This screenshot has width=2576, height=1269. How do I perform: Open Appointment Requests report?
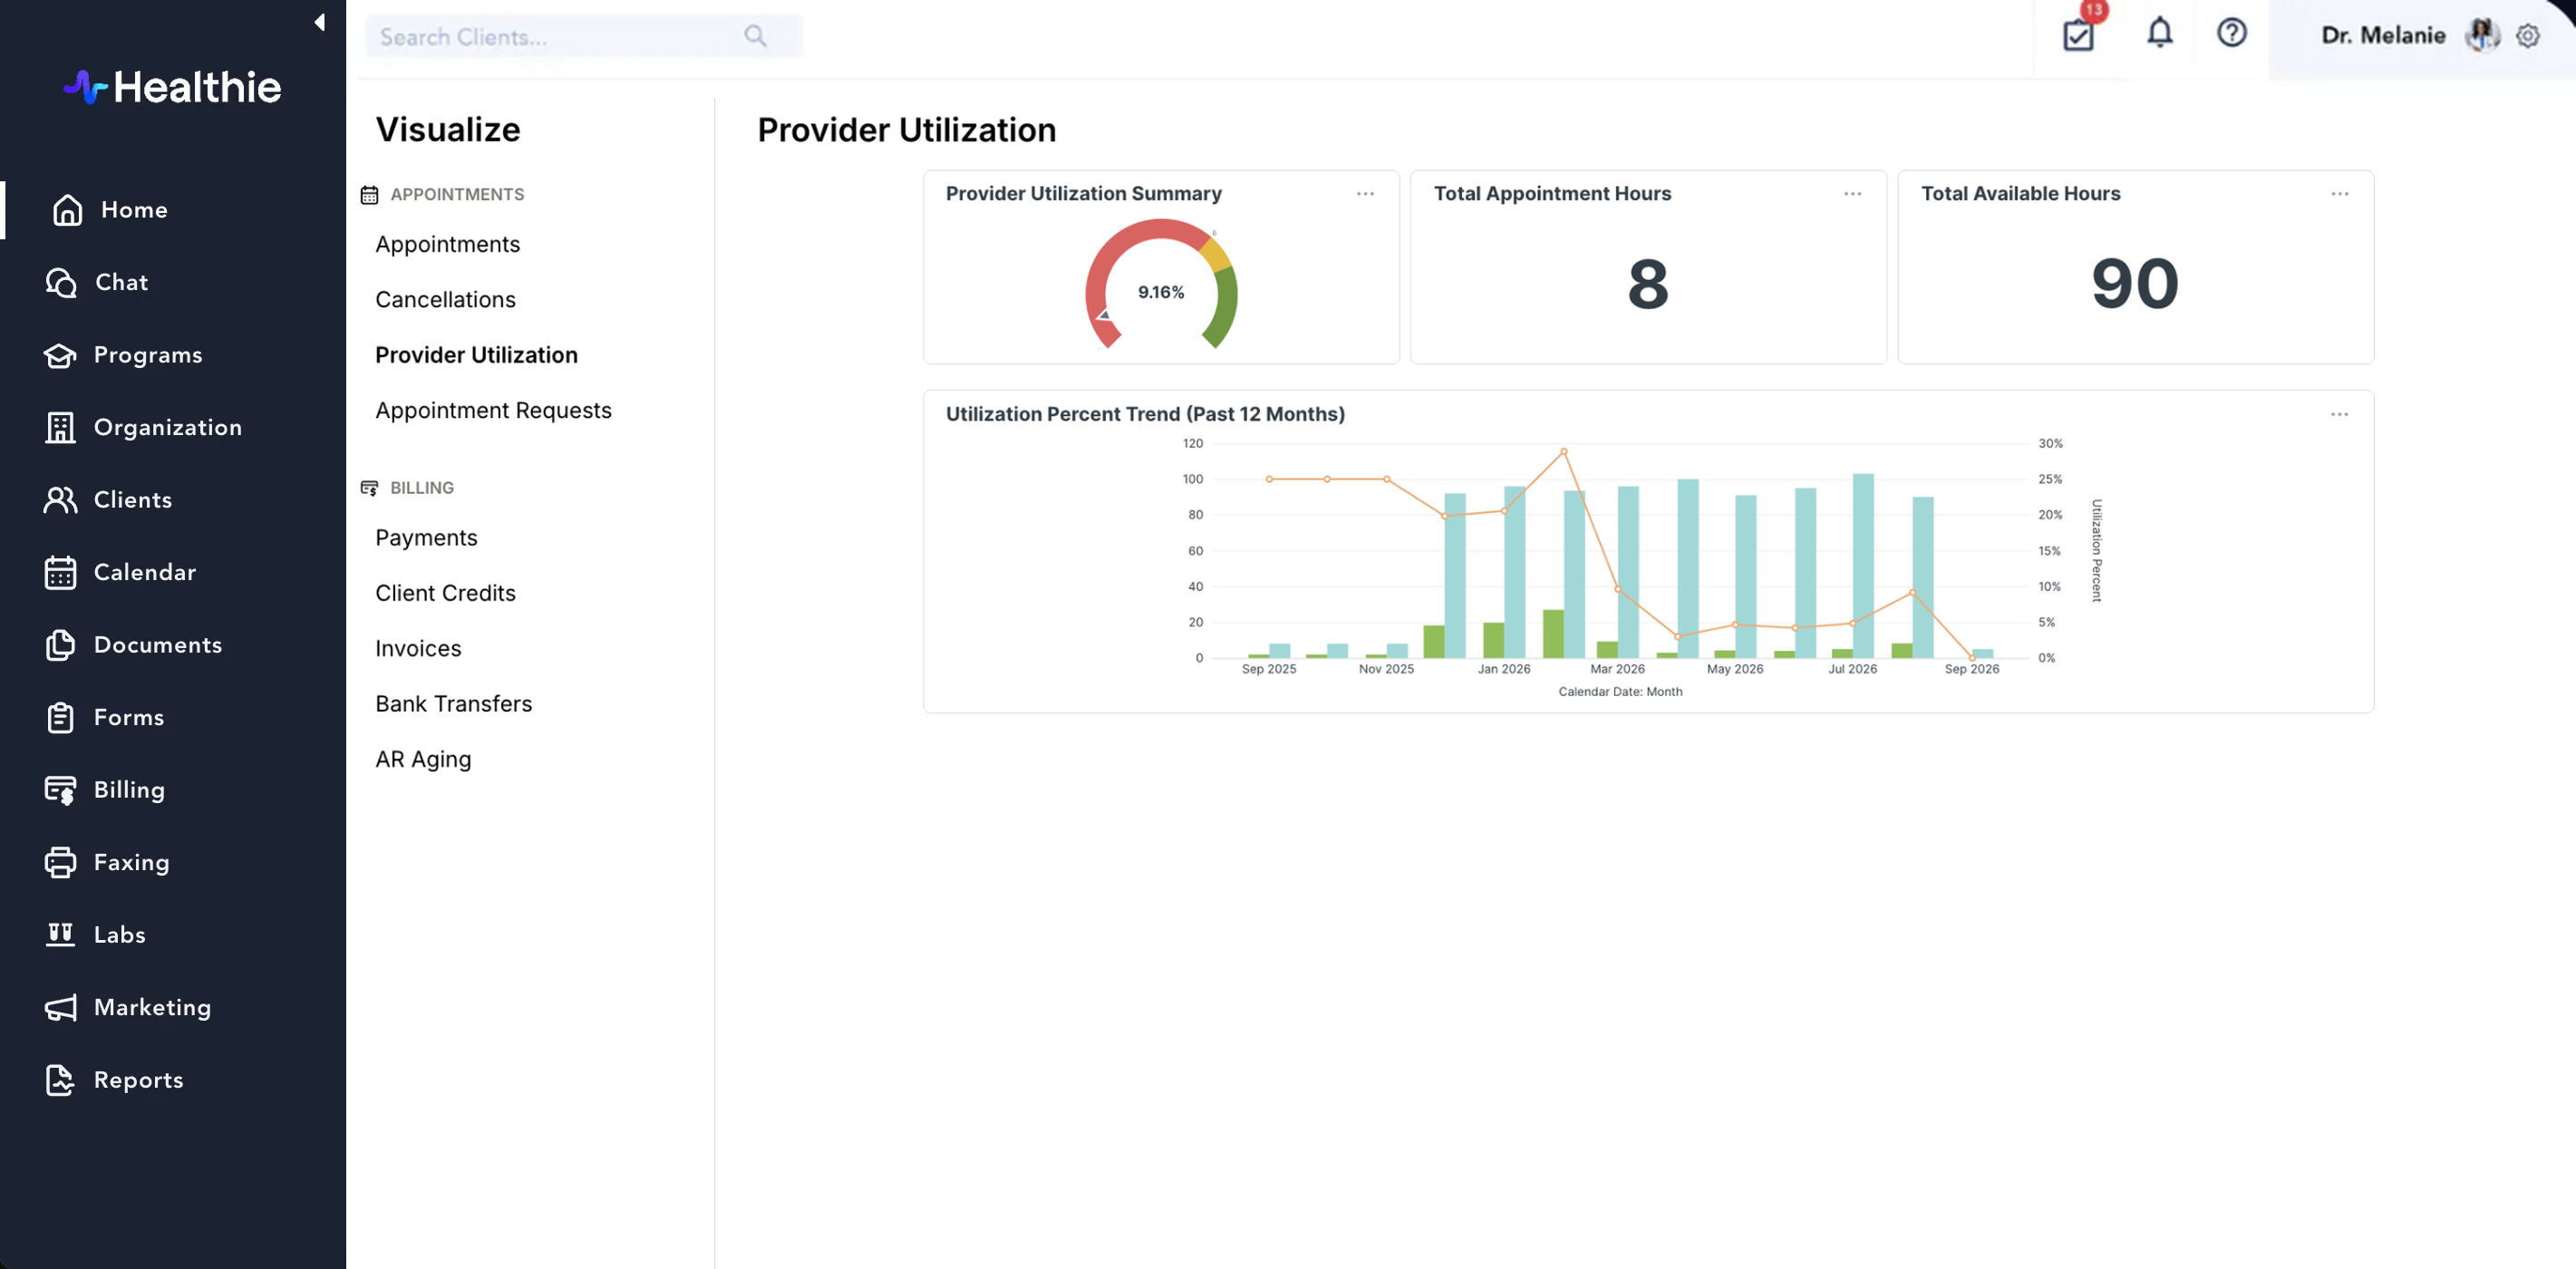[x=493, y=410]
